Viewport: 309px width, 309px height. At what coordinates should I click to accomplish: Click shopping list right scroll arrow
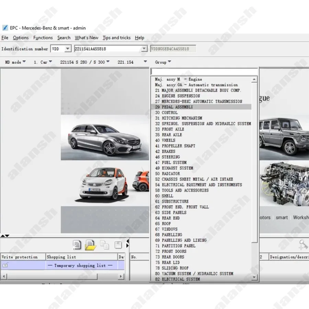coord(121,276)
